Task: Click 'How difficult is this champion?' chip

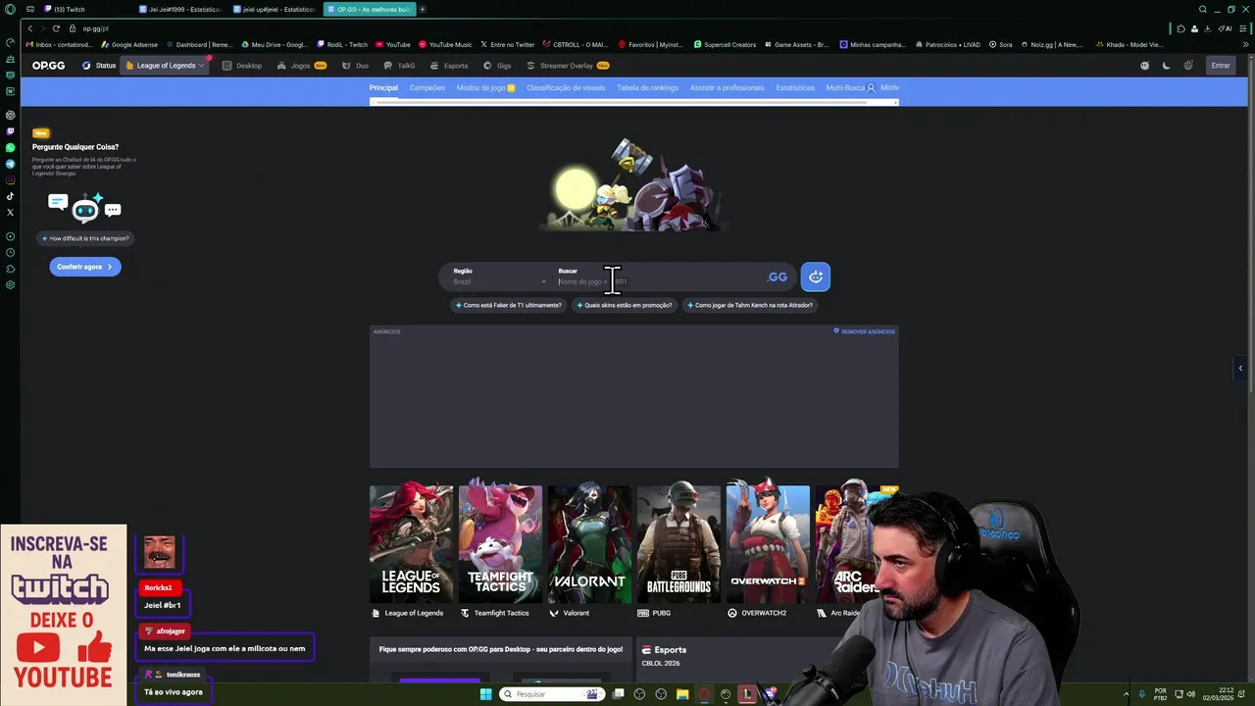Action: [x=85, y=238]
